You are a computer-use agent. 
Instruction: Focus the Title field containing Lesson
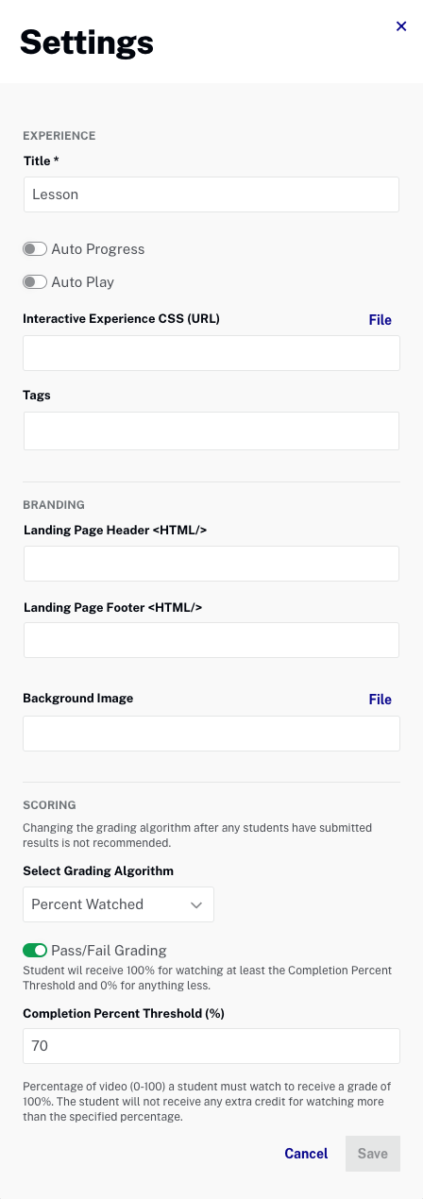coord(211,194)
